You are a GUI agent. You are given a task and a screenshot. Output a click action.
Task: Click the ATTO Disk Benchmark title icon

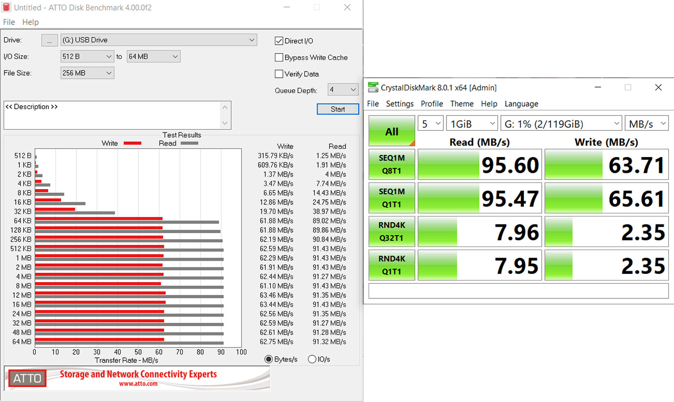(x=7, y=7)
